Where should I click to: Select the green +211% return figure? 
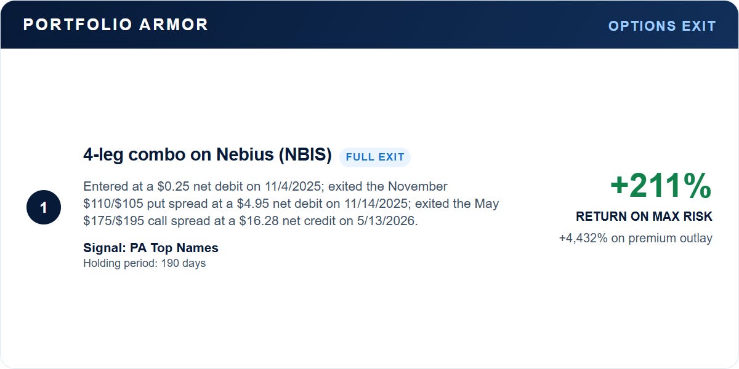coord(661,186)
